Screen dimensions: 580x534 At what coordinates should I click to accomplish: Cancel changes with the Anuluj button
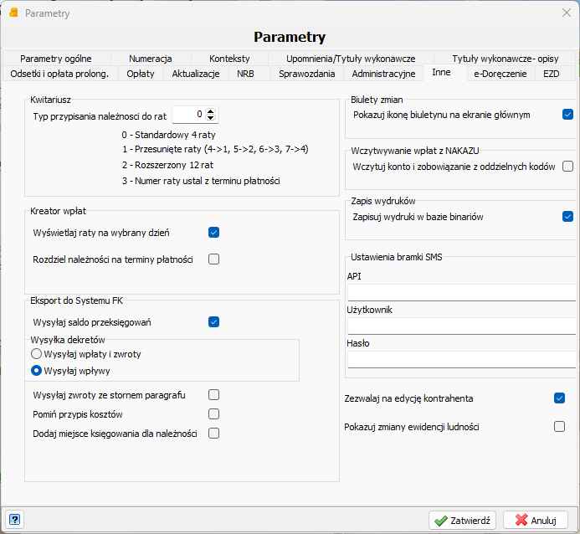[536, 521]
